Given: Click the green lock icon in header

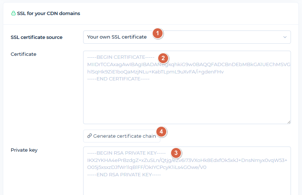Looking at the screenshot, I should pyautogui.click(x=14, y=14).
